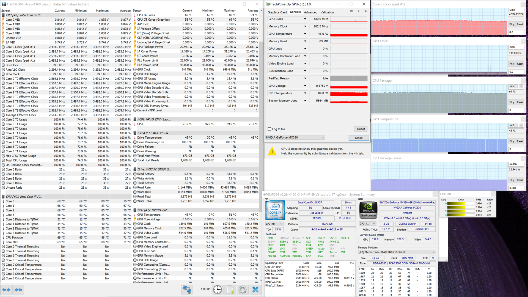This screenshot has height=297, width=528.
Task: Open the GPU-Z hamburger menu
Action: click(365, 11)
